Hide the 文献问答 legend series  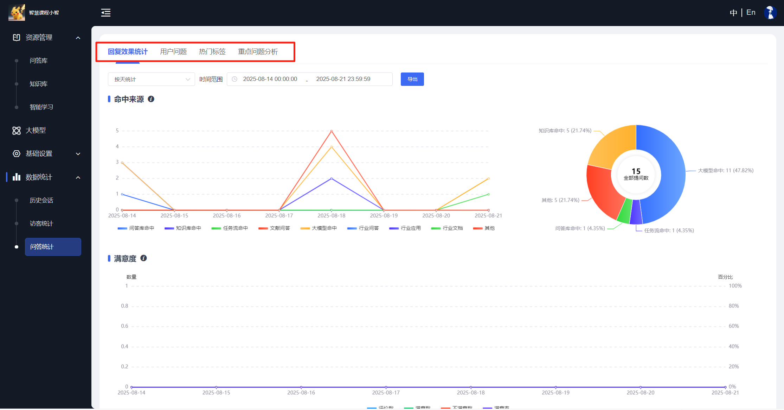tap(274, 228)
